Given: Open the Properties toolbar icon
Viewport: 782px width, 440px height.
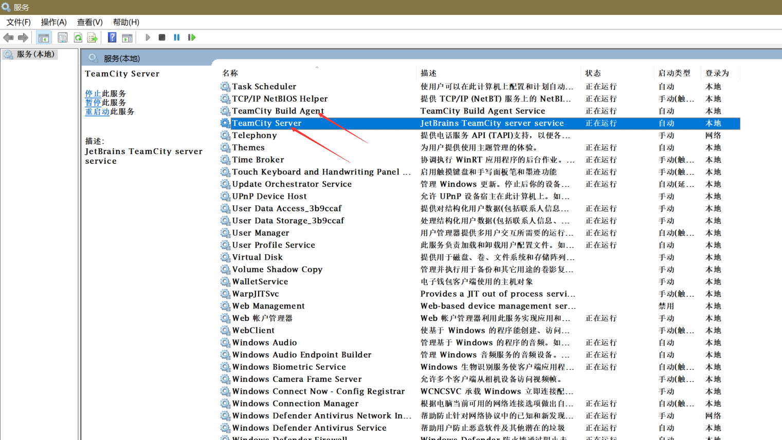Looking at the screenshot, I should [62, 37].
